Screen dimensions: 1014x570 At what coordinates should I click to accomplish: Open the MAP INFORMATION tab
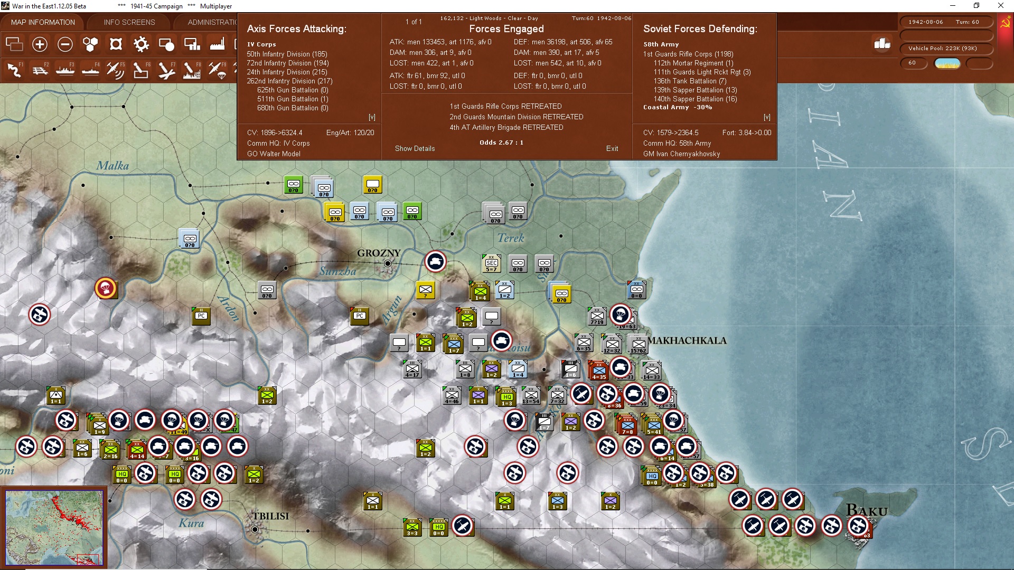pos(43,22)
